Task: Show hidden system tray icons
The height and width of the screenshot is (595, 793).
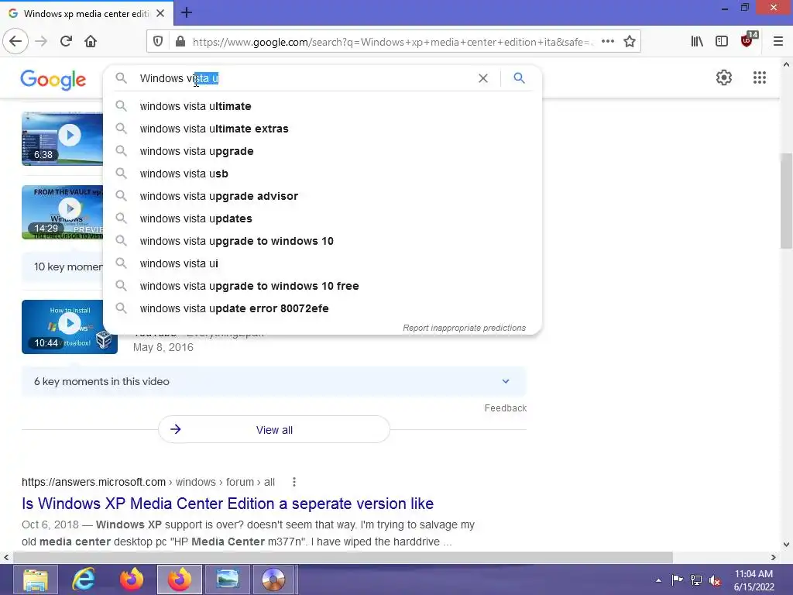Action: pos(658,580)
